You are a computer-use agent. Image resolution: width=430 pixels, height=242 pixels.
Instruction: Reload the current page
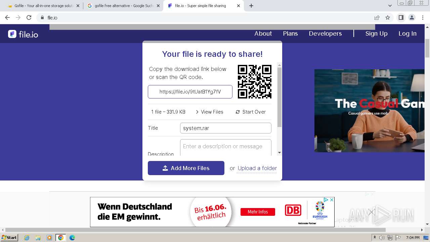(x=29, y=17)
